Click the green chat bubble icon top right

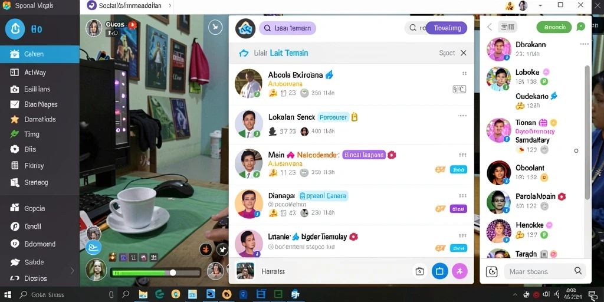(x=580, y=27)
